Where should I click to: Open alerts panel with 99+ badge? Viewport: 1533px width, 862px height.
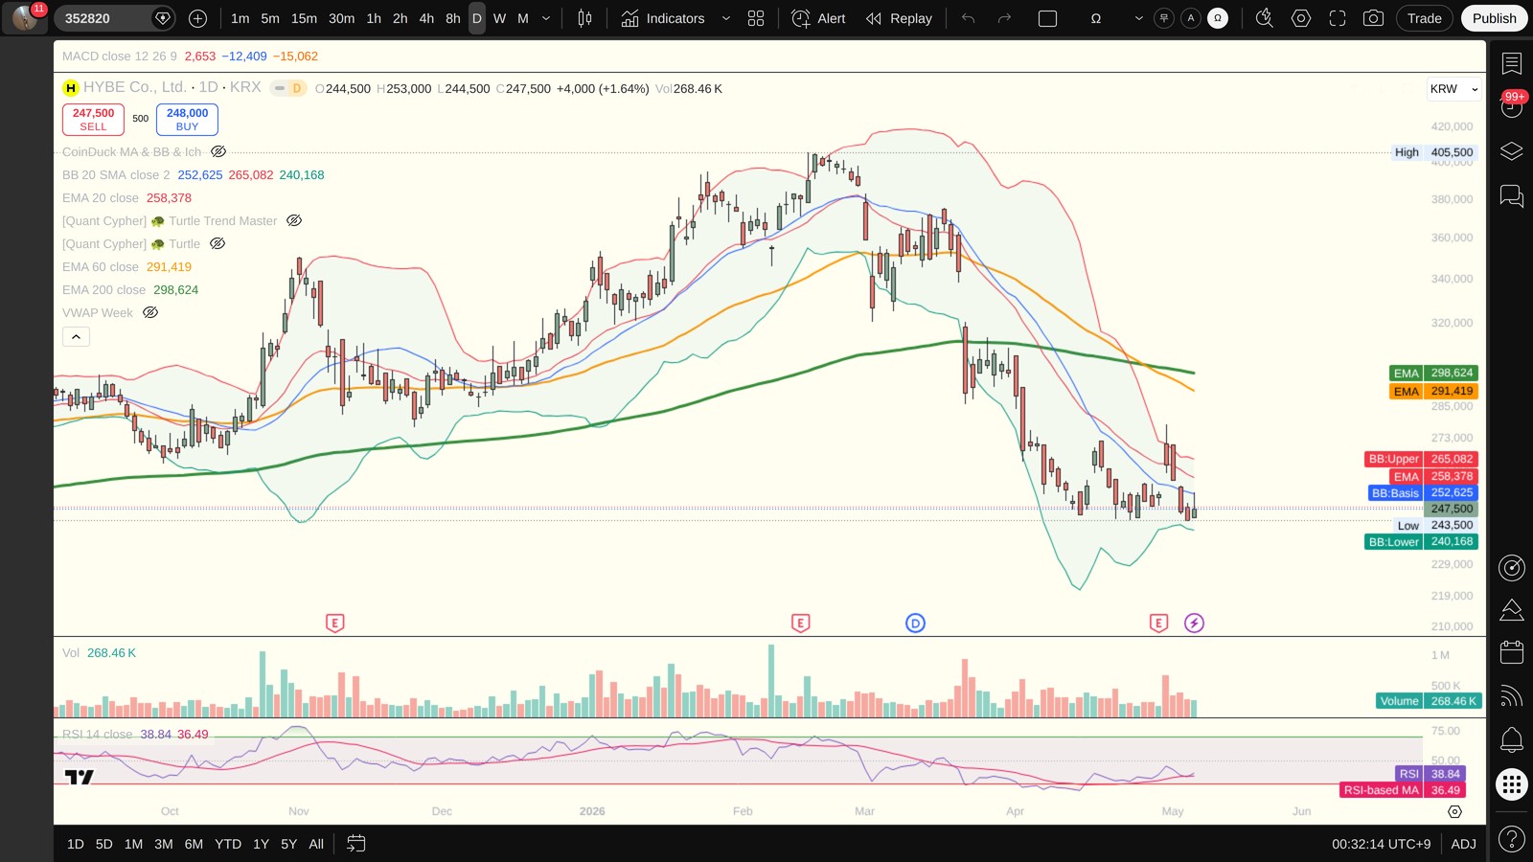pyautogui.click(x=1511, y=105)
